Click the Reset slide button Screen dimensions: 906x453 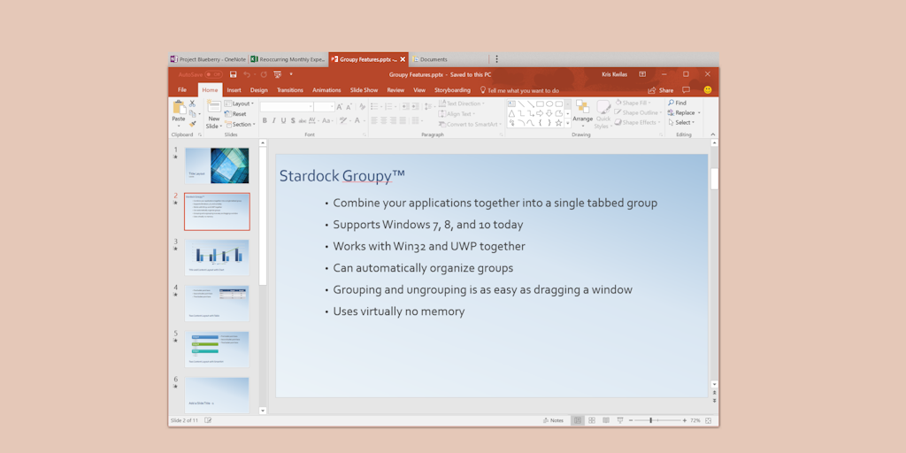coord(235,114)
